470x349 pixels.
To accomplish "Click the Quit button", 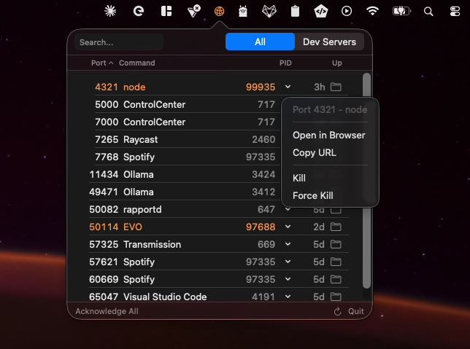I will coord(356,311).
